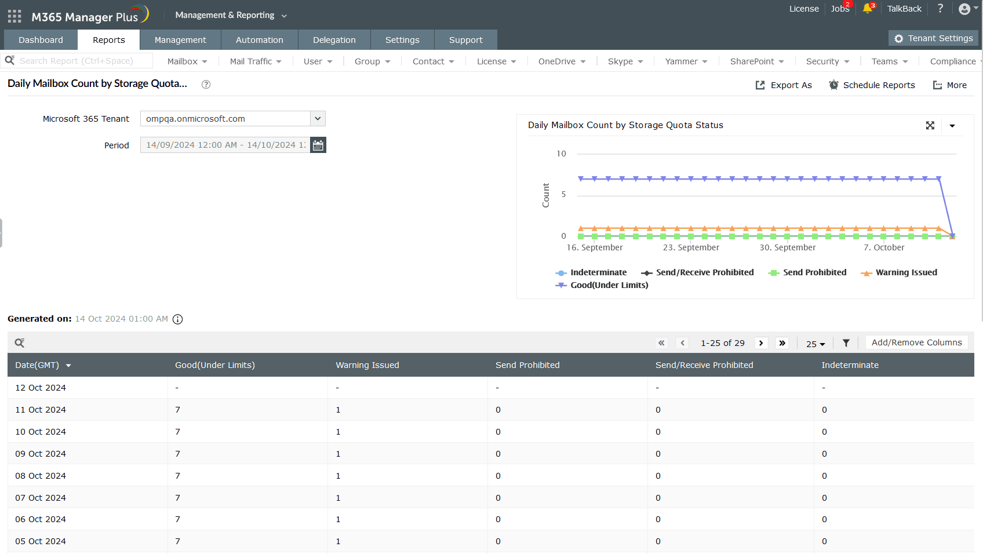Toggle Send Prohibited series in legend
This screenshot has width=983, height=554.
point(814,272)
